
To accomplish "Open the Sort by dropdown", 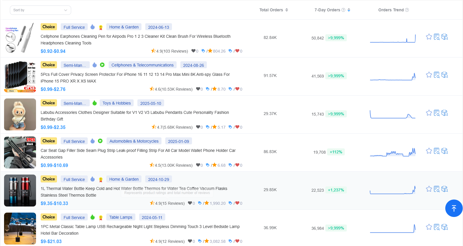I will pos(40,10).
